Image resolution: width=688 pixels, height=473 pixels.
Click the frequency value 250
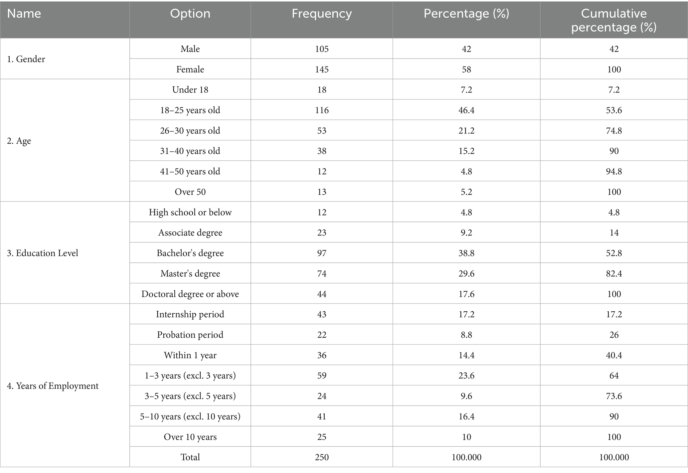coord(321,457)
